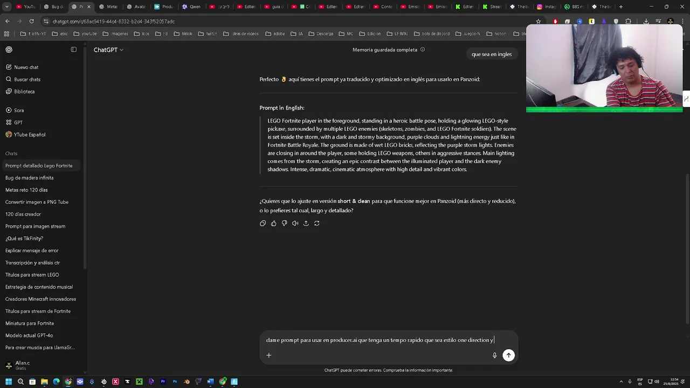Image resolution: width=690 pixels, height=388 pixels.
Task: Open Photoshop from taskbar
Action: pyautogui.click(x=175, y=382)
